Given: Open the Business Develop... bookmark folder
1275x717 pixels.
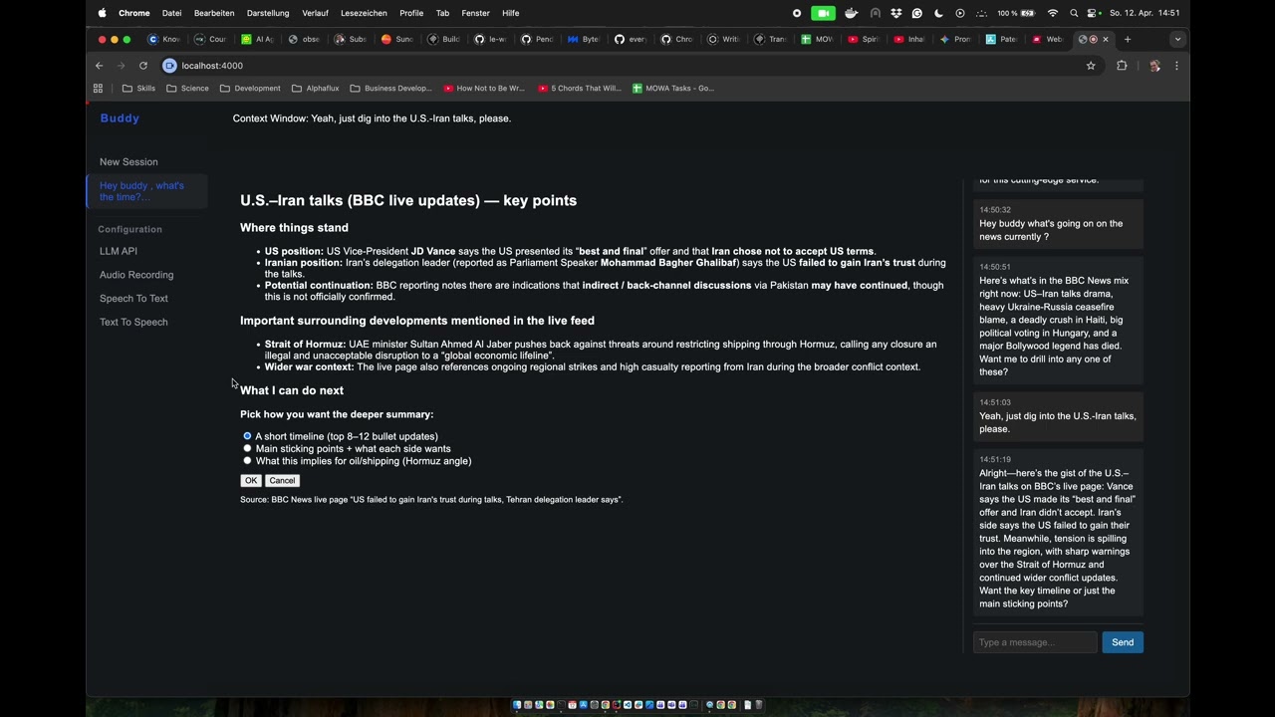Looking at the screenshot, I should tap(390, 88).
